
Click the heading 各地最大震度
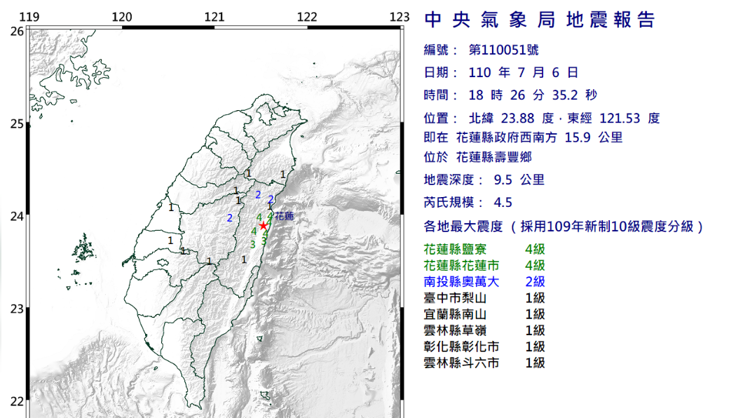[463, 227]
